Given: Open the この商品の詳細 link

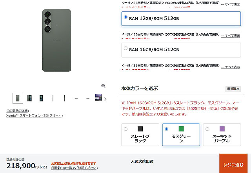Looking at the screenshot, I should point(18,111).
